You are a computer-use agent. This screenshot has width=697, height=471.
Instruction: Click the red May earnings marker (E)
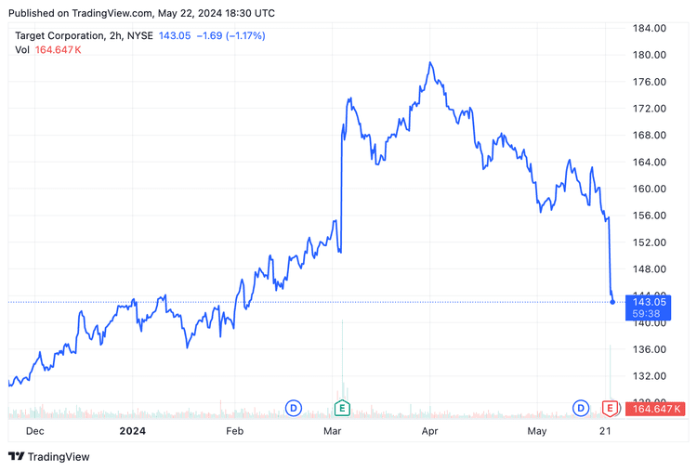tap(611, 408)
